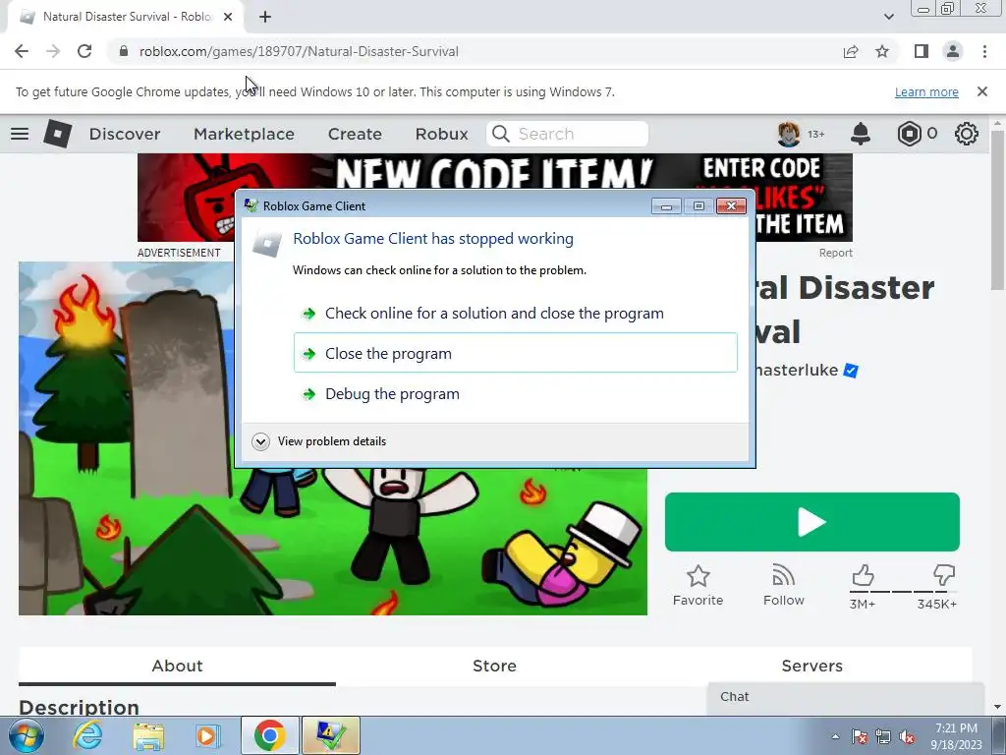Open File Explorer from the taskbar
This screenshot has height=755, width=1006.
click(148, 735)
